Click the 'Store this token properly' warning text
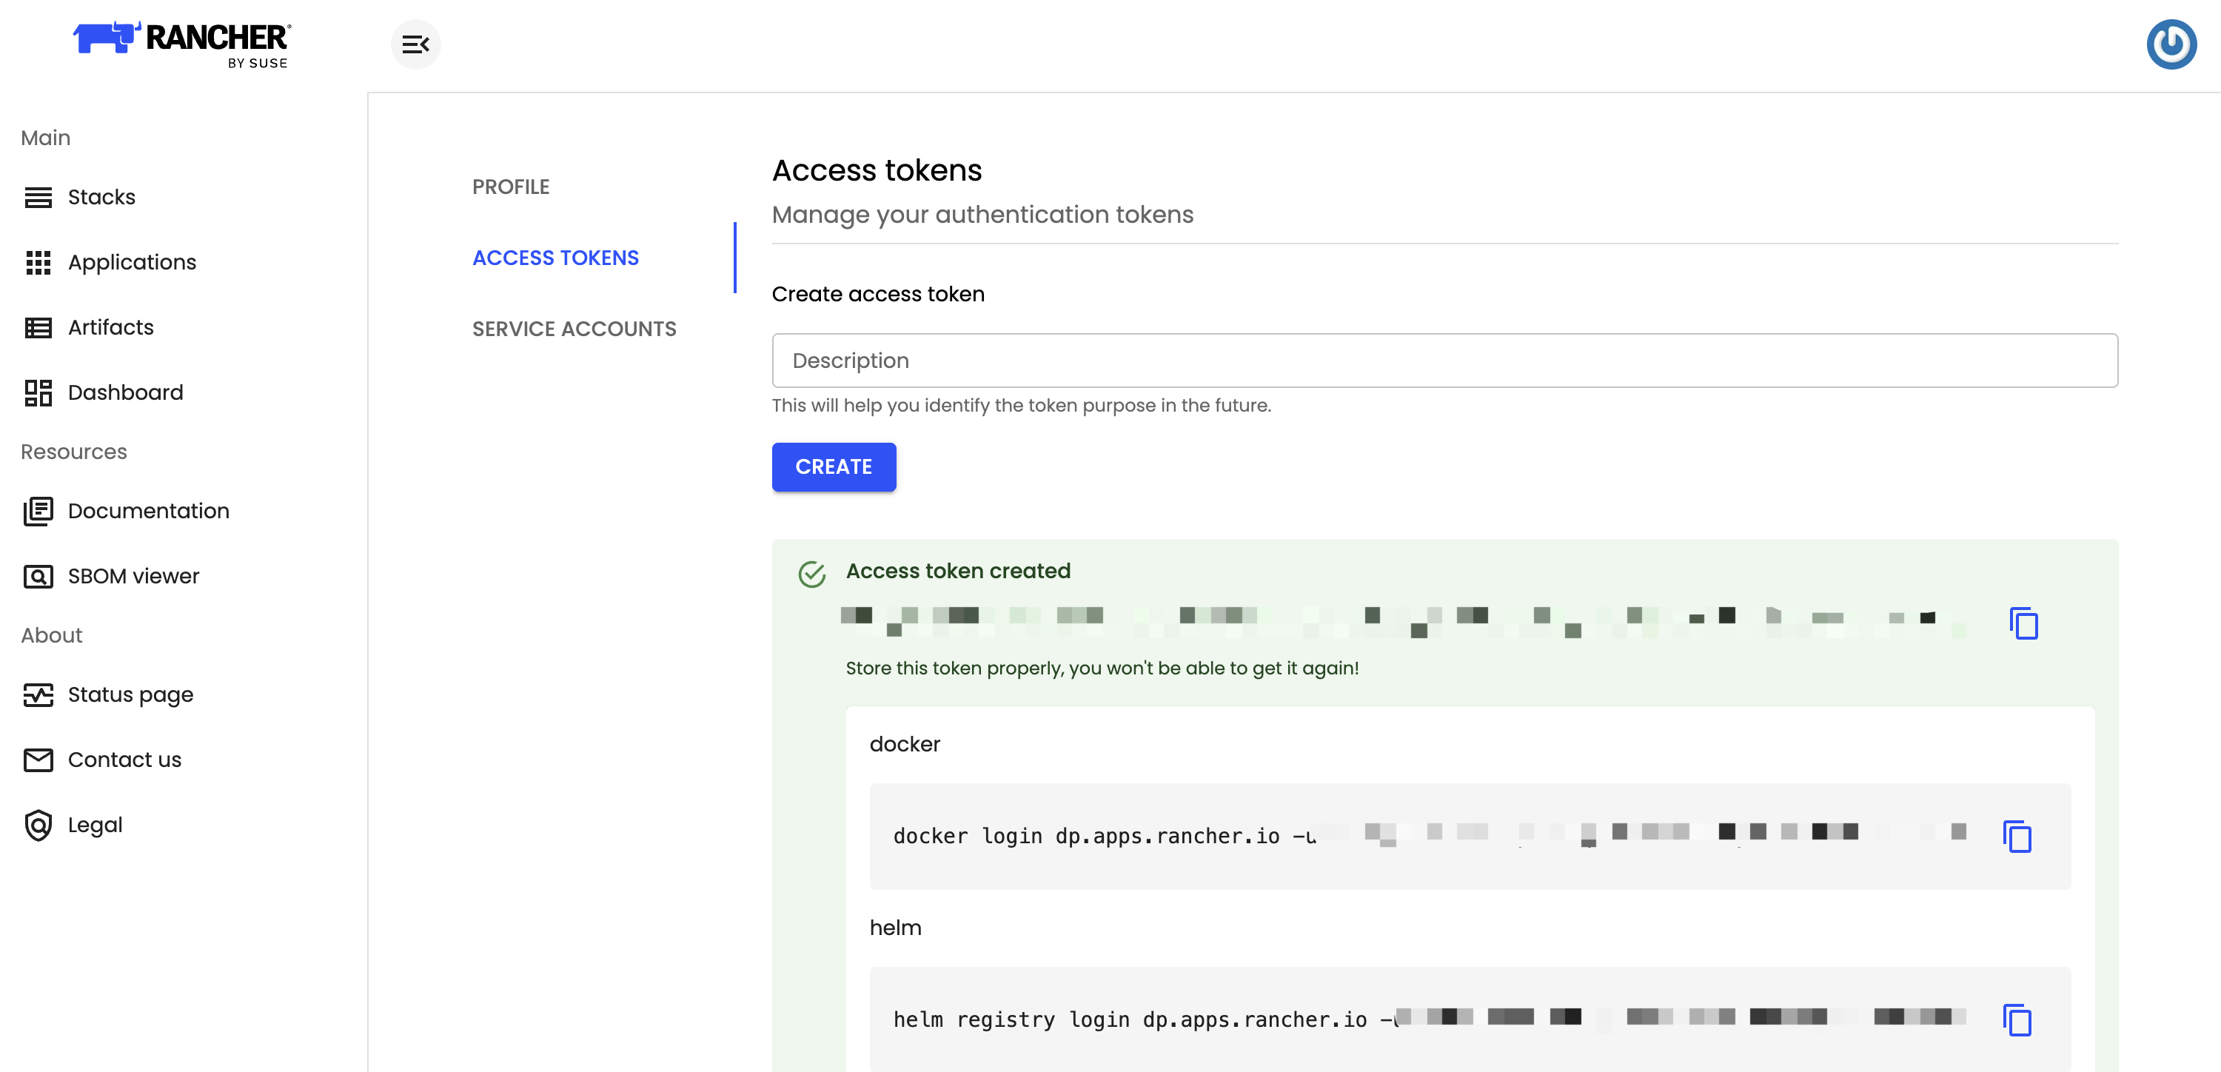 pyautogui.click(x=1102, y=669)
